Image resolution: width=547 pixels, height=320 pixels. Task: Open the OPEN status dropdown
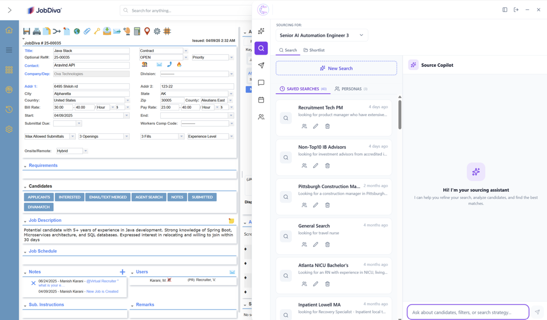[x=186, y=57]
